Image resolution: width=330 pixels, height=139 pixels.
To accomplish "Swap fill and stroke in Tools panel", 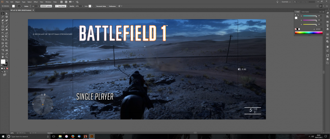I will click(6, 60).
